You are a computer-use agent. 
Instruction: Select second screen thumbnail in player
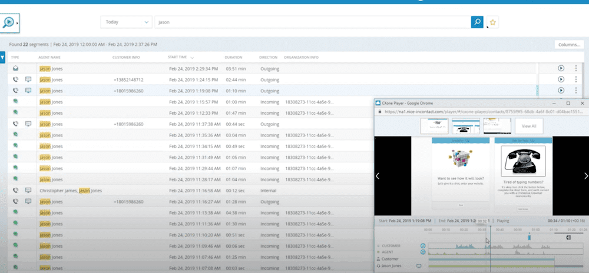click(466, 126)
